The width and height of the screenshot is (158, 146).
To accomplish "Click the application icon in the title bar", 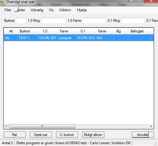I will pyautogui.click(x=2, y=2).
